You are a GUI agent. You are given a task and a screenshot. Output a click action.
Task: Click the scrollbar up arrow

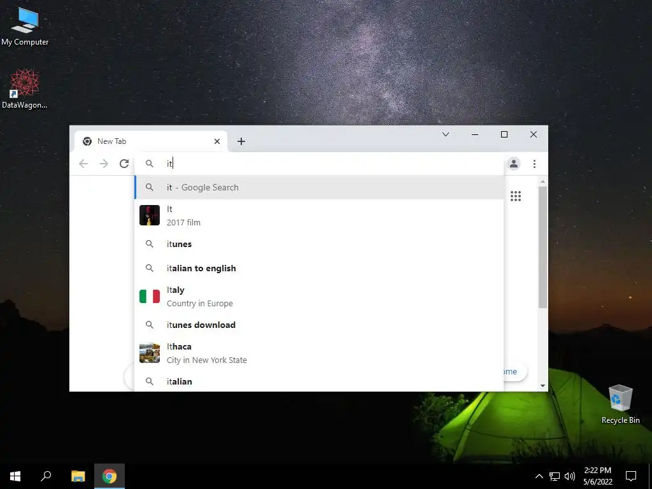542,181
